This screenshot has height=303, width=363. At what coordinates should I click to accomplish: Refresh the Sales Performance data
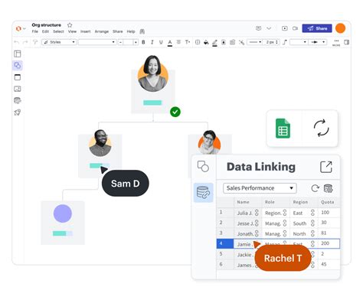[x=316, y=188]
